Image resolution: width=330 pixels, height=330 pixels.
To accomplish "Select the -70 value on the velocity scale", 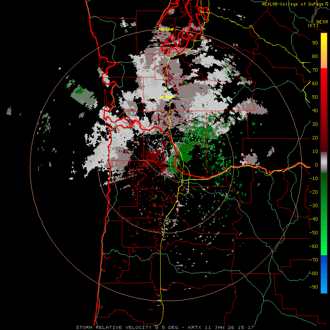I will click(313, 260).
